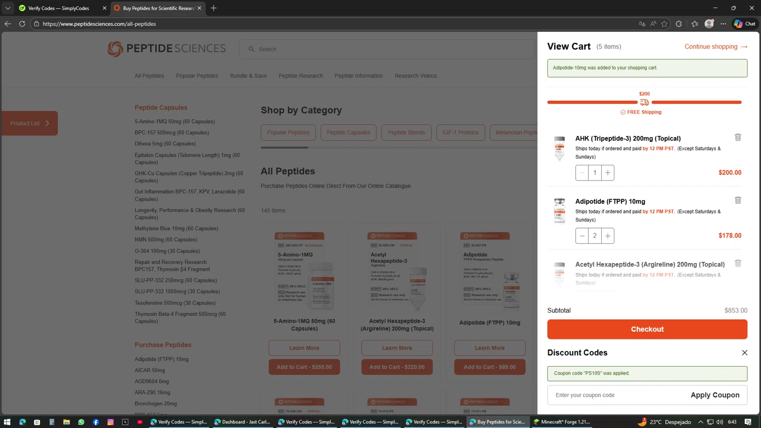Add Acetyl Hexapeptide-3 to cart $220

pyautogui.click(x=397, y=367)
